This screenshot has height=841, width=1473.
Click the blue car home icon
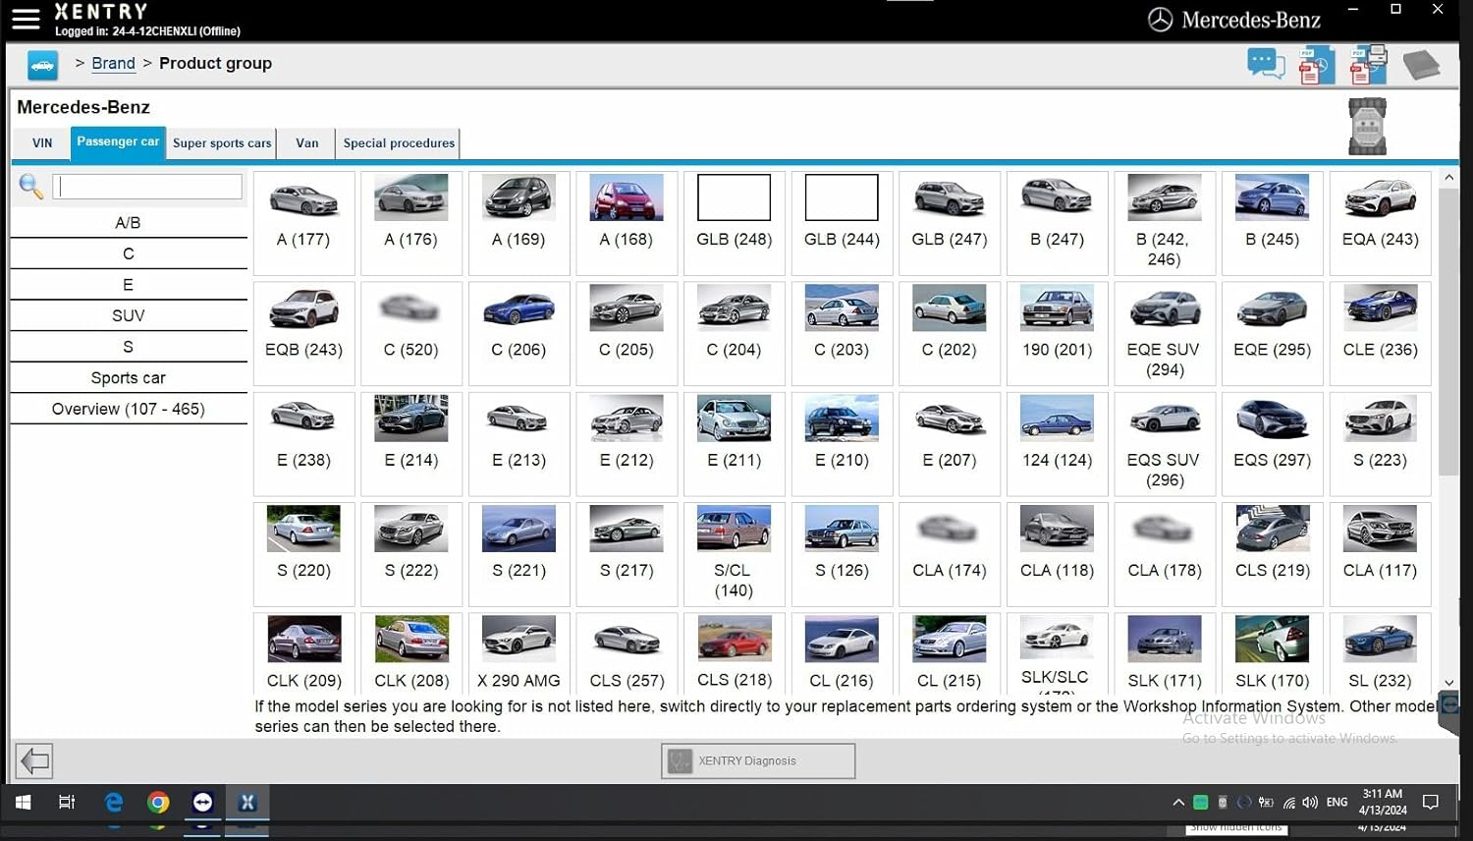[x=42, y=65]
